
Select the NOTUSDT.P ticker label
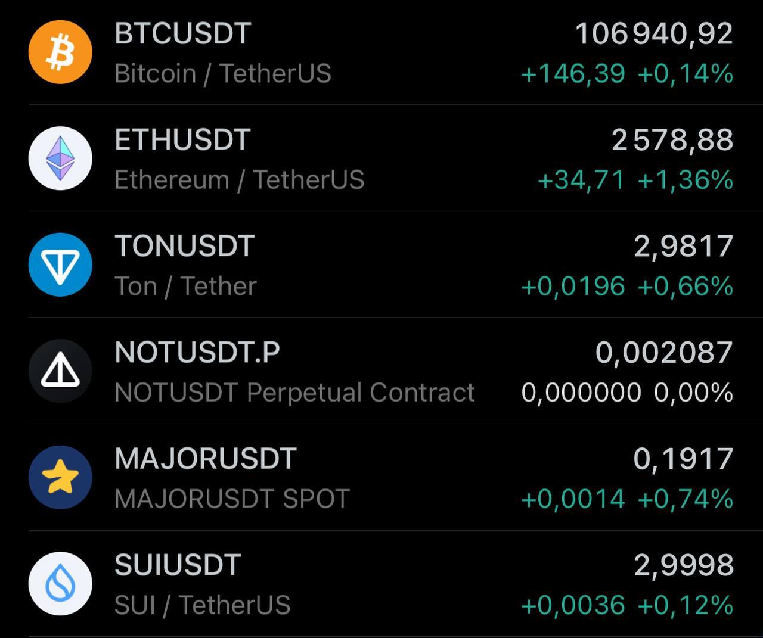pyautogui.click(x=197, y=352)
